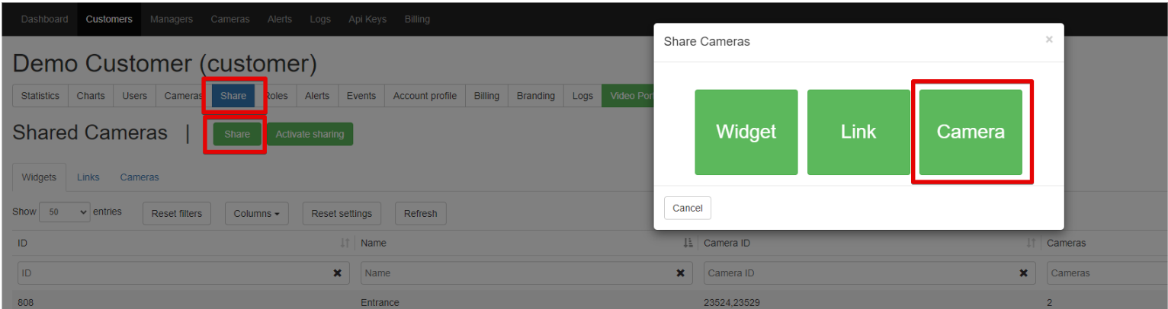Close the Share Cameras dialog with the x
The image size is (1168, 309).
click(x=1049, y=40)
